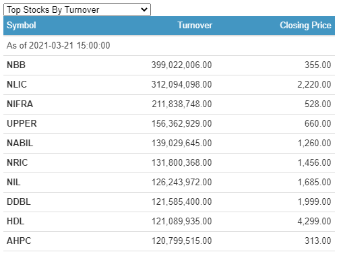
Task: Open the Top Stocks By Turnover dropdown
Action: (x=77, y=9)
